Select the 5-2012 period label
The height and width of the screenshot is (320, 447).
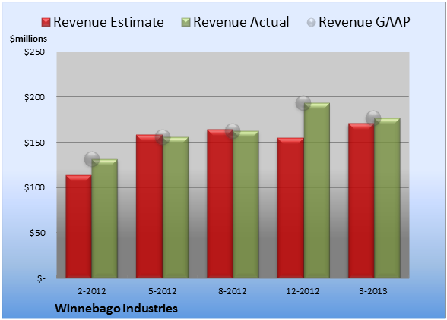[x=163, y=291]
